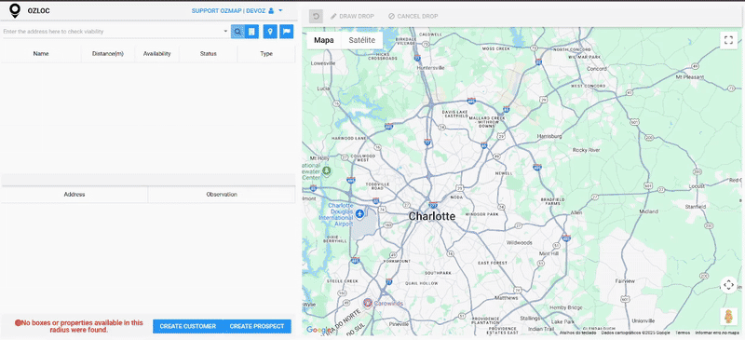Click the map pin location icon button
Viewport: 745px width, 340px height.
[x=270, y=32]
